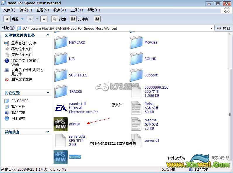Image resolution: width=233 pixels, height=173 pixels.
Task: Select the filelist text document icon
Action: point(136,108)
